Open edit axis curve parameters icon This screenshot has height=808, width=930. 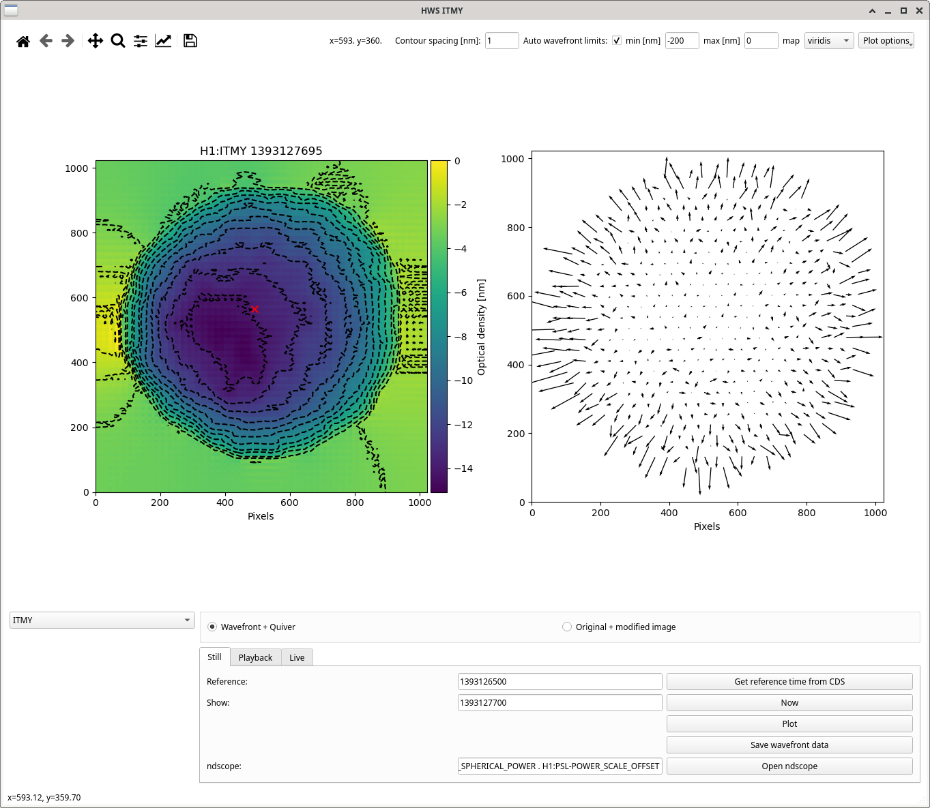pyautogui.click(x=163, y=41)
